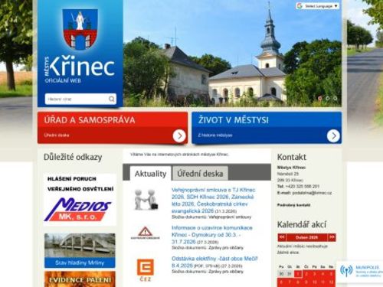Screen dimensions: 383x287
Task: Open the Munipolis notification widget
Action: [360, 271]
